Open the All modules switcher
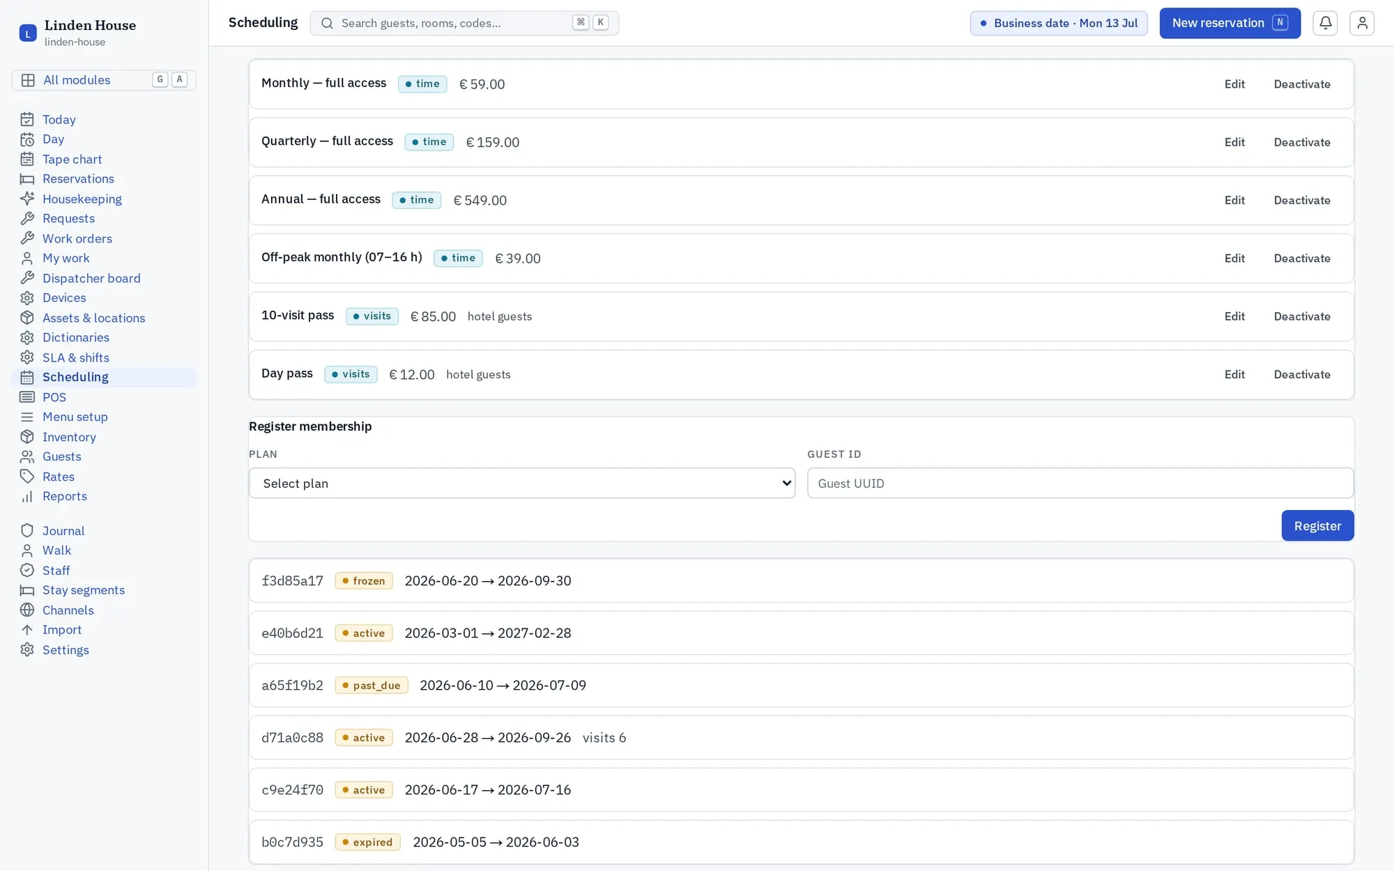Image resolution: width=1394 pixels, height=871 pixels. [x=104, y=80]
